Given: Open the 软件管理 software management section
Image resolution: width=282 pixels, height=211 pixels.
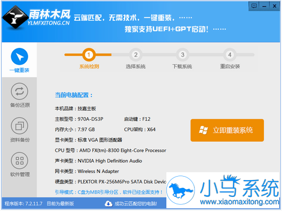Looking at the screenshot, I should click(x=20, y=164).
